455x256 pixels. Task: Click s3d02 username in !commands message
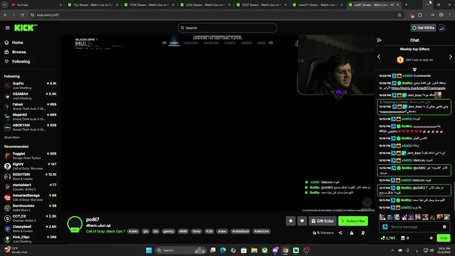click(407, 76)
